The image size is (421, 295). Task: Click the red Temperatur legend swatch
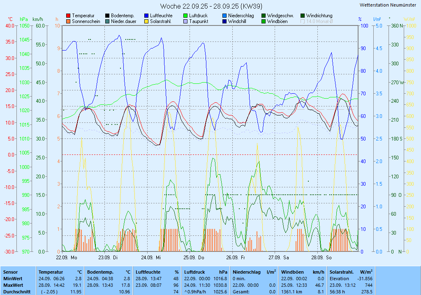[x=68, y=16]
